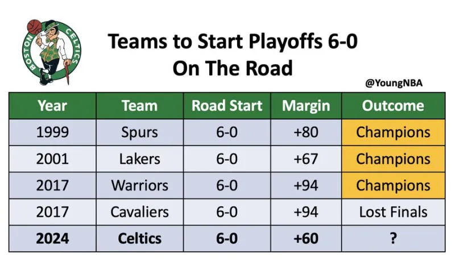Click the Boston Celtics logo
Viewport: 455px width, 261px height.
click(52, 52)
